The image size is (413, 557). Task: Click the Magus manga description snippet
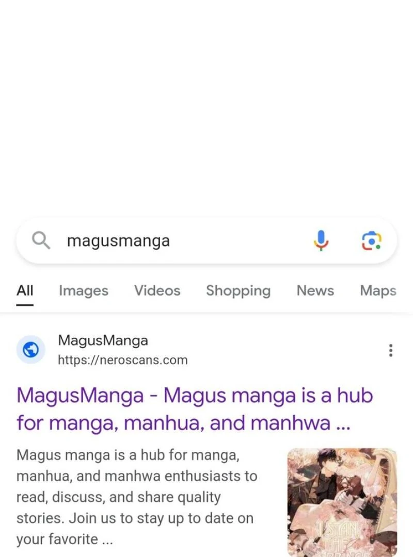click(137, 497)
